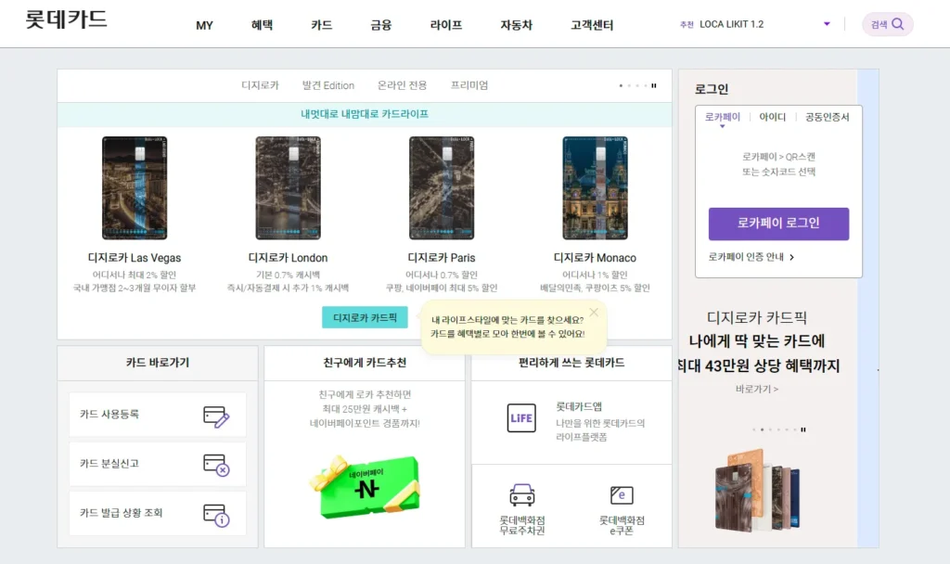This screenshot has width=950, height=564.
Task: Select the first card carousel dot
Action: pos(621,85)
